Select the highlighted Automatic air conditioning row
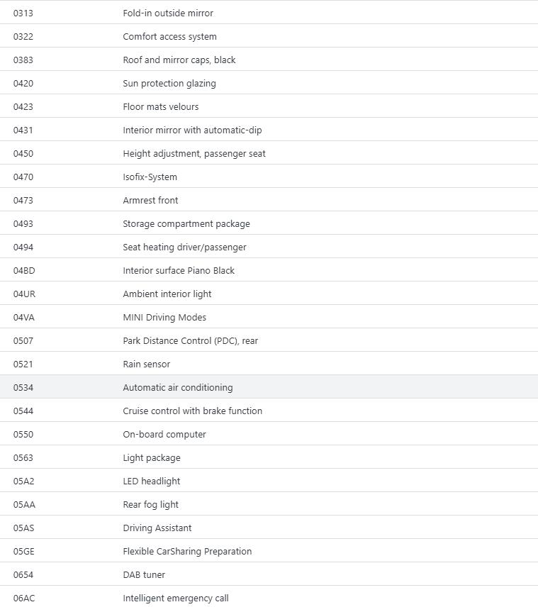 [x=178, y=387]
